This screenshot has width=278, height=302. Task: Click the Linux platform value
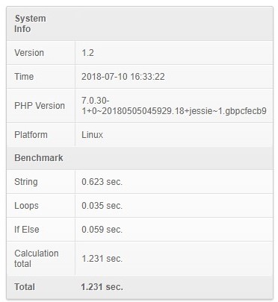(92, 135)
